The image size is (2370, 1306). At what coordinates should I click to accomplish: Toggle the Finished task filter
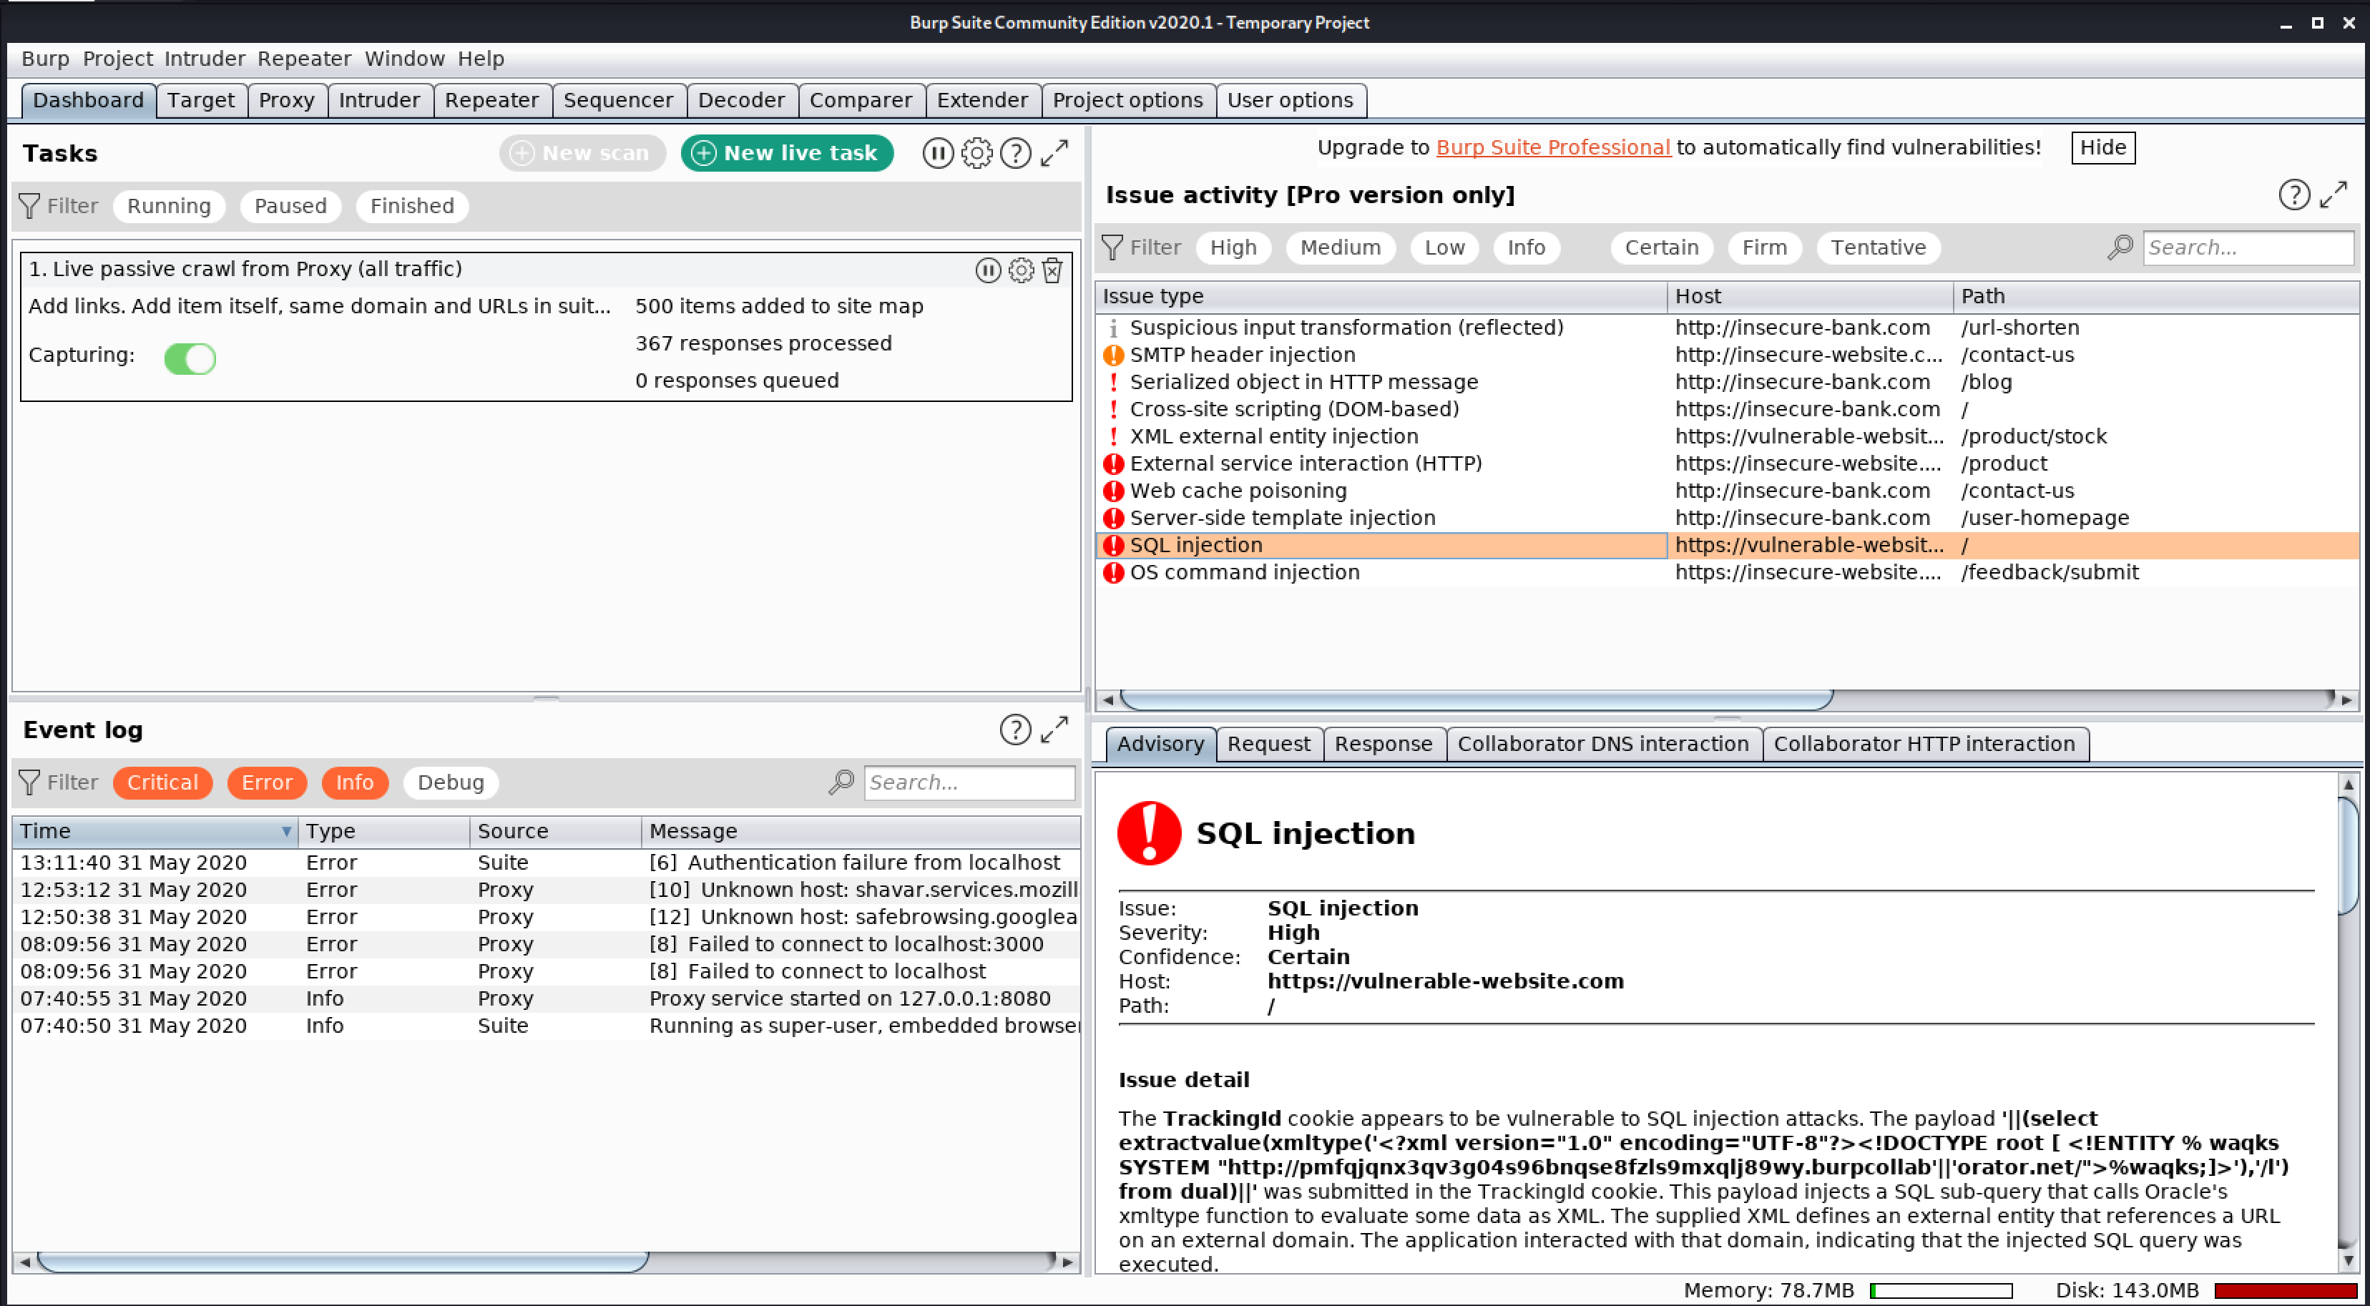tap(411, 206)
